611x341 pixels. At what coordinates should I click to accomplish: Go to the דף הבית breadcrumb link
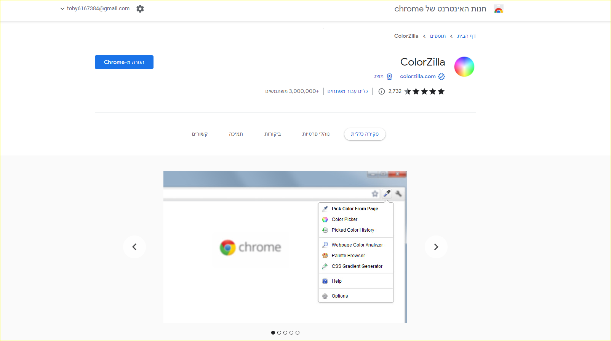(467, 36)
